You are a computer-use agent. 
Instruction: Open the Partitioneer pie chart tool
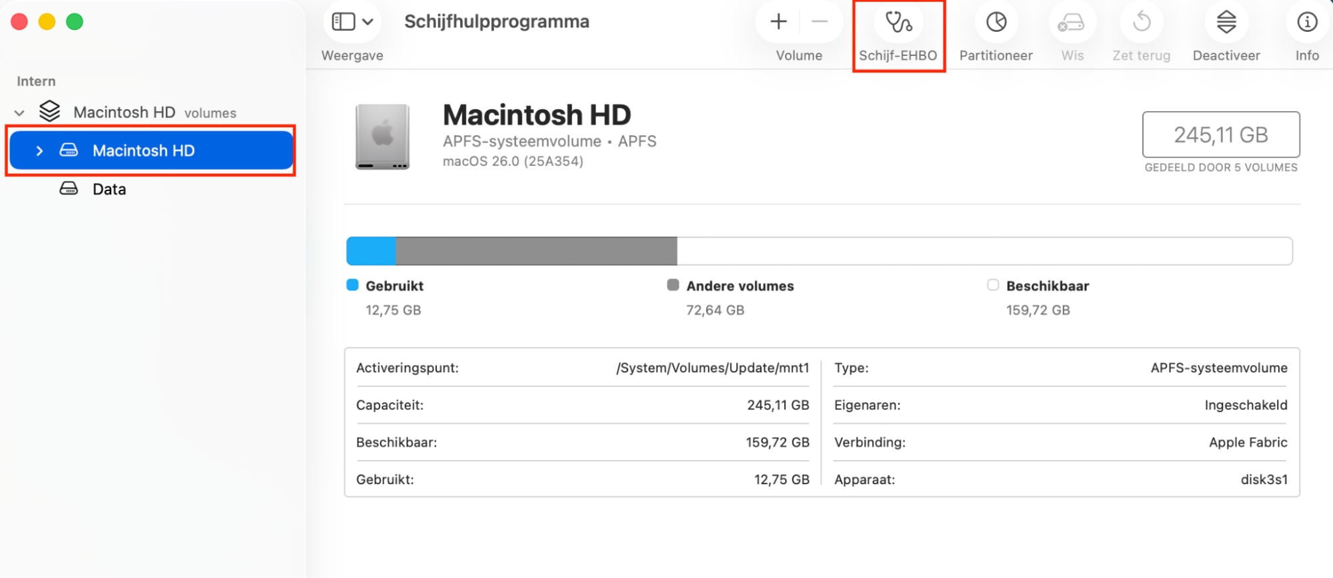point(996,22)
